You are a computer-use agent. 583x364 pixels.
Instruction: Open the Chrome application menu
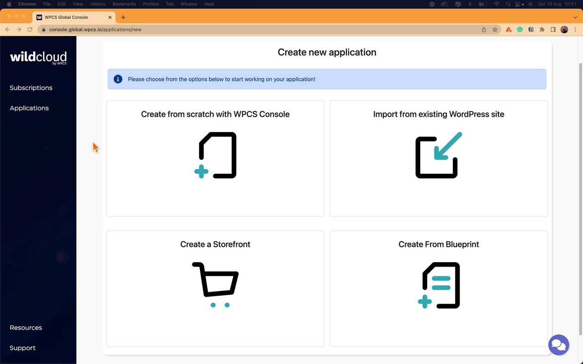tap(27, 4)
